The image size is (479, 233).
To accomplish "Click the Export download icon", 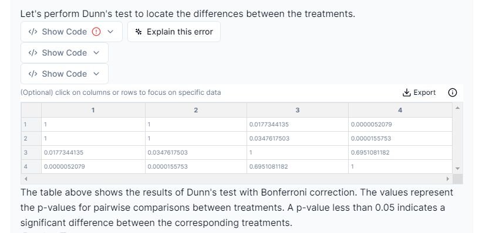I will pyautogui.click(x=406, y=92).
